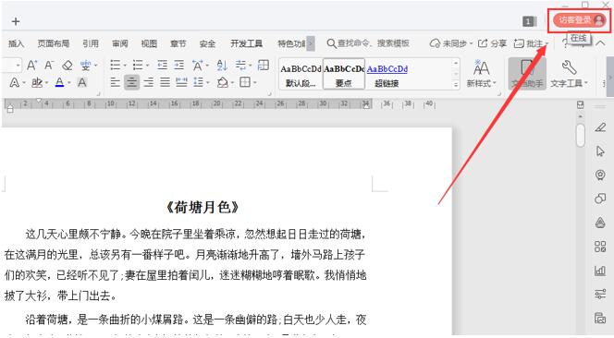The width and height of the screenshot is (614, 338).
Task: Open the 文字工具 wrench tool
Action: click(569, 74)
